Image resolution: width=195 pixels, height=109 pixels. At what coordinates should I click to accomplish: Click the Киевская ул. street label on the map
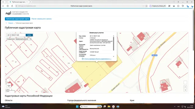point(116,87)
